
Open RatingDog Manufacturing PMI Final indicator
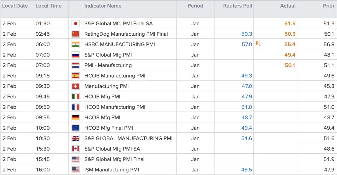click(x=126, y=34)
